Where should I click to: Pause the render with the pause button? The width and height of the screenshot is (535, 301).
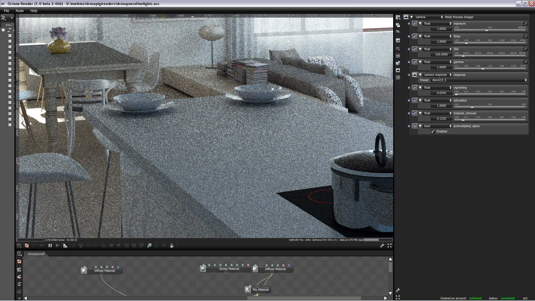click(x=50, y=246)
